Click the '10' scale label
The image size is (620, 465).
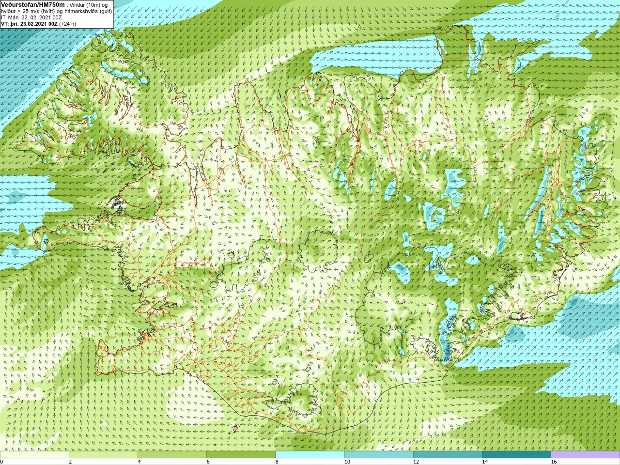point(347,462)
